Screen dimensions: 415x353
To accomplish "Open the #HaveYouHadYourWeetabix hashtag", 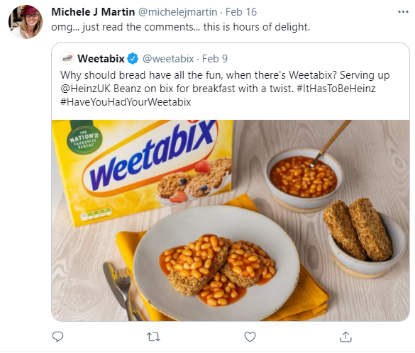I will (126, 102).
